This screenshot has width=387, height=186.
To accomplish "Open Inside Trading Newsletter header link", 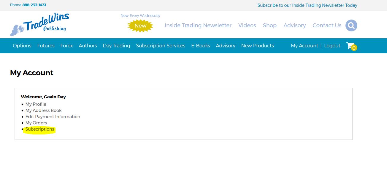I will (x=198, y=25).
